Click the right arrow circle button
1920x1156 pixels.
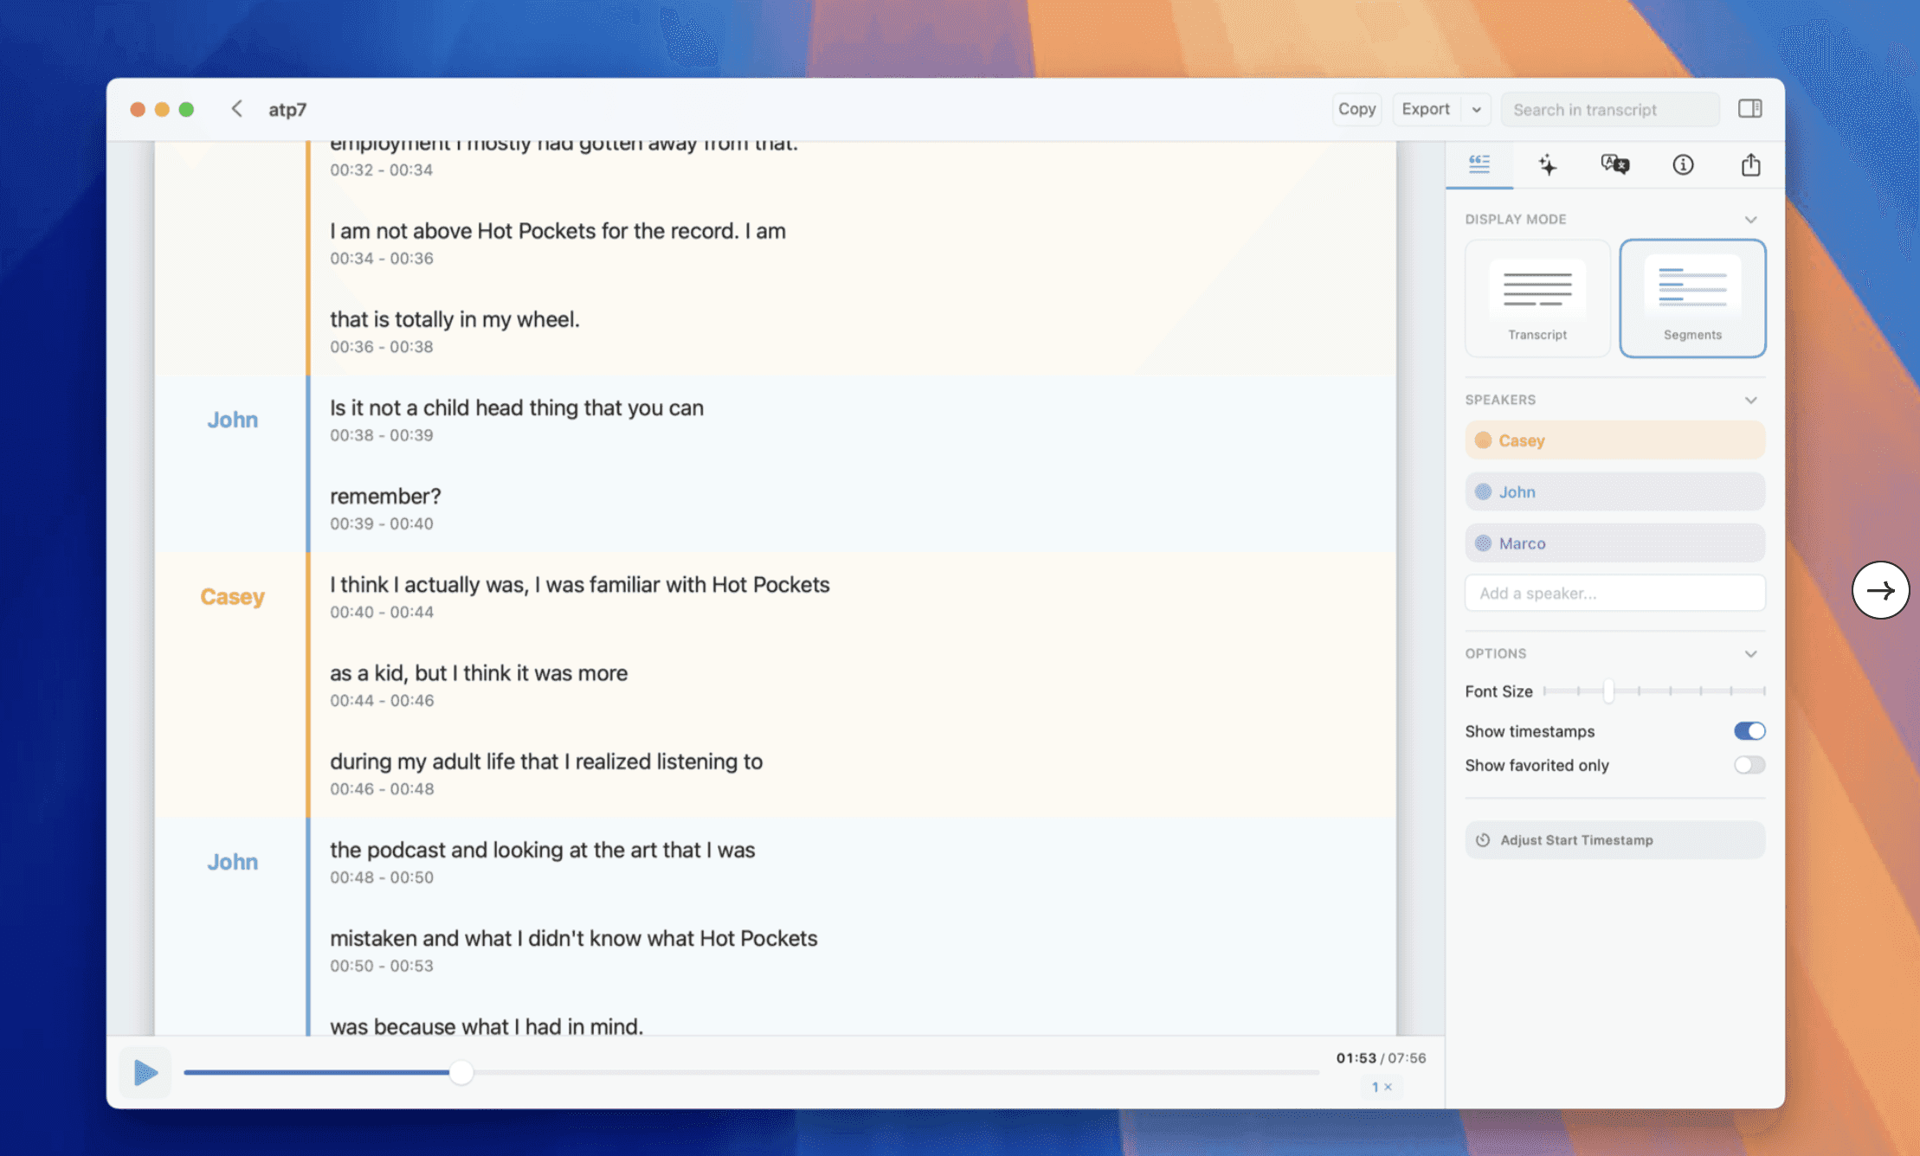tap(1880, 591)
